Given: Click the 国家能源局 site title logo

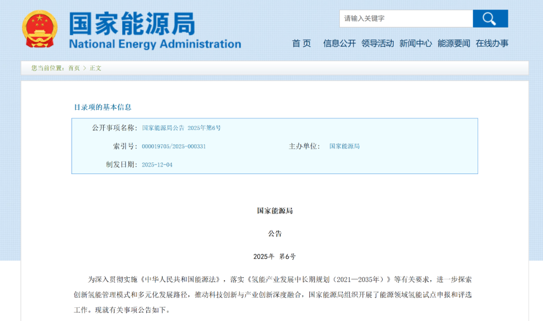Looking at the screenshot, I should (x=132, y=23).
